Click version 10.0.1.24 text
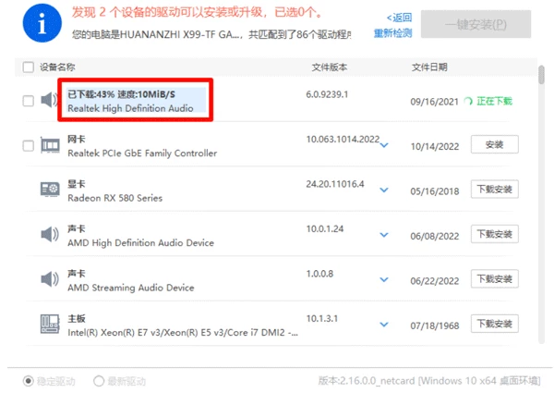 pos(325,229)
